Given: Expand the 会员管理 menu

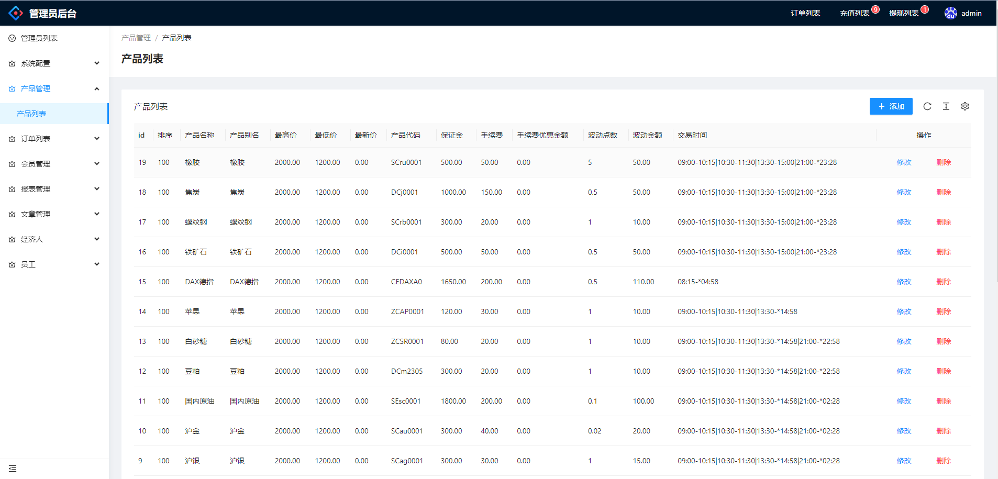Looking at the screenshot, I should click(96, 164).
